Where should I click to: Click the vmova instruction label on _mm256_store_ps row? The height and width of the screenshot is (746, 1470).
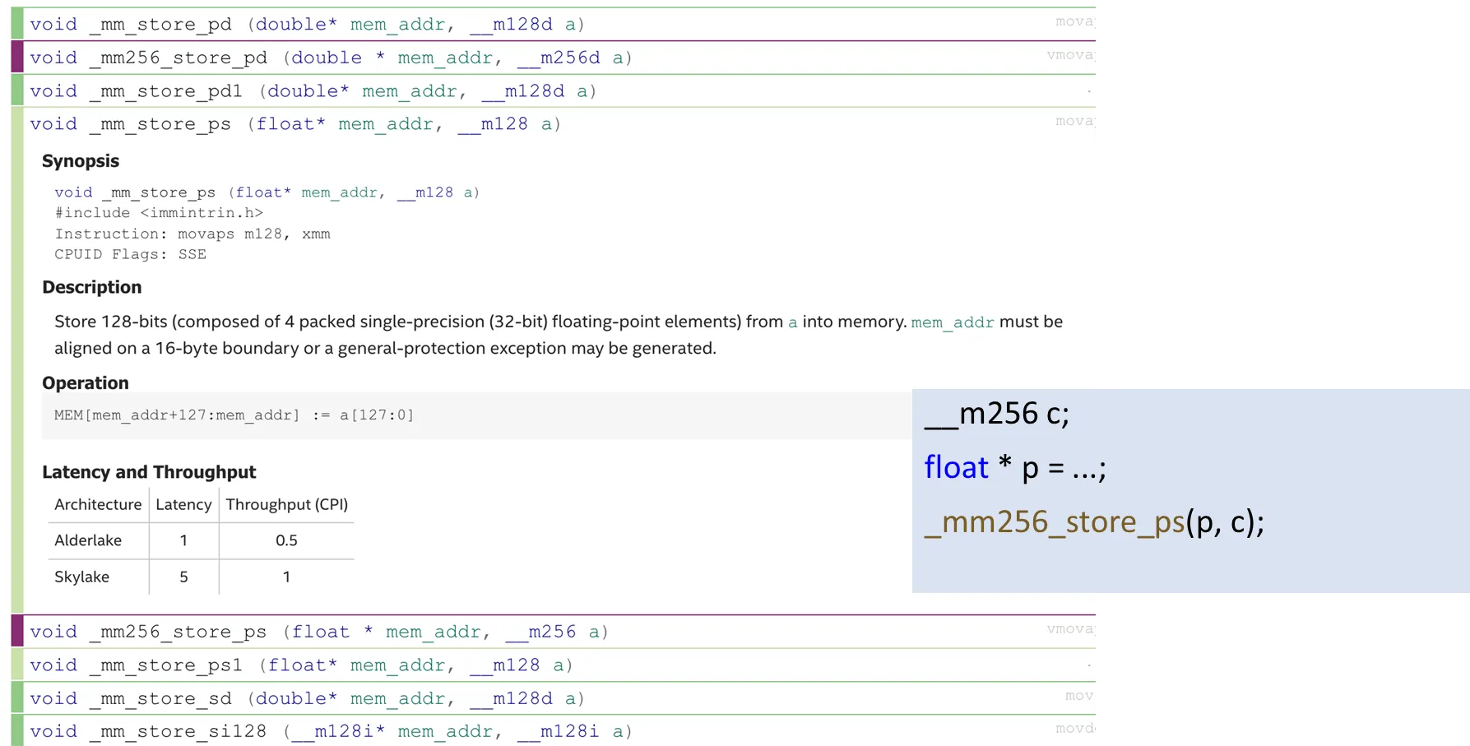(1069, 629)
